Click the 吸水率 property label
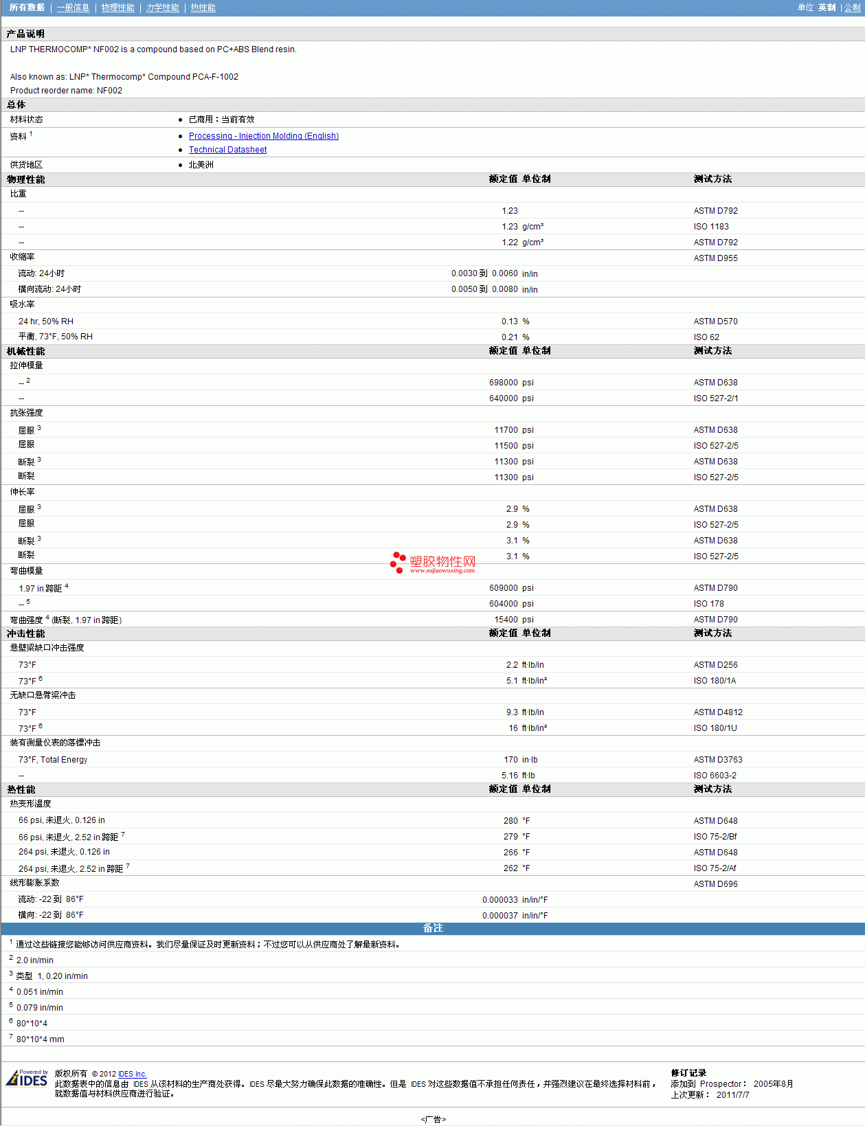 click(x=22, y=304)
